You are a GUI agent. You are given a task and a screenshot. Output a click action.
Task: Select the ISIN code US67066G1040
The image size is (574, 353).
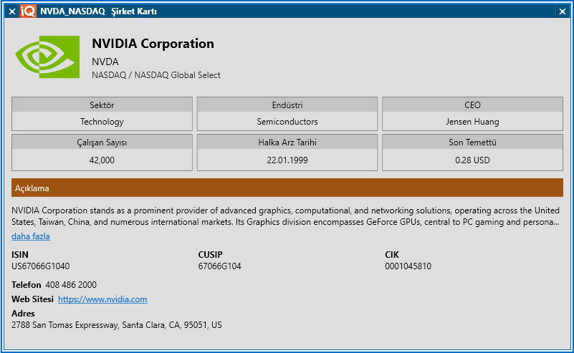pyautogui.click(x=41, y=266)
